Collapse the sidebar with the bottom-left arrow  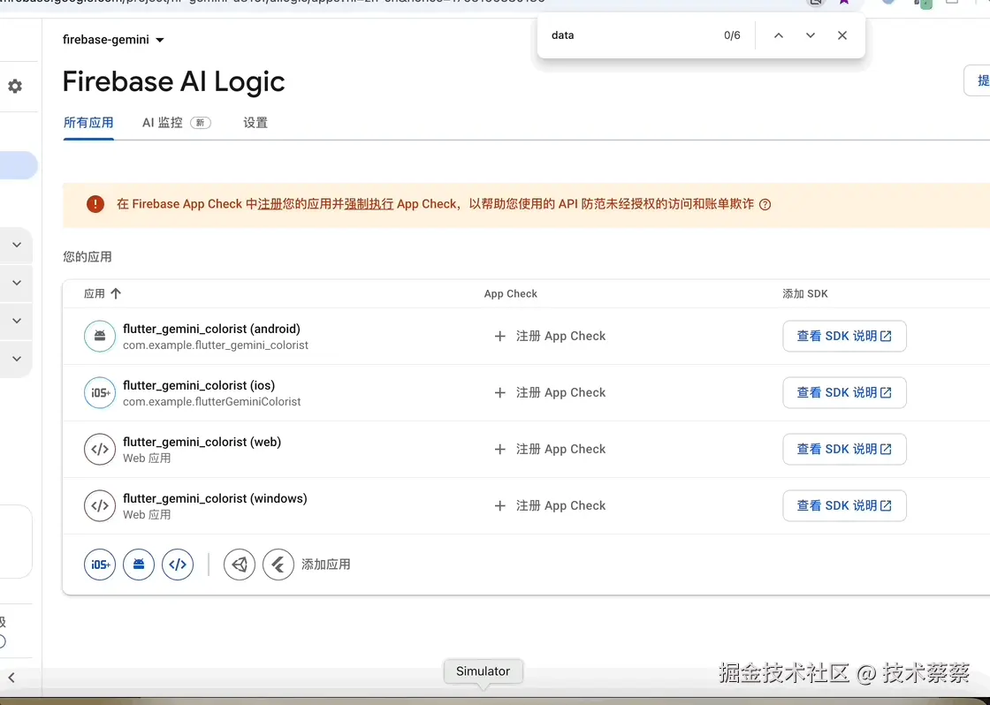11,678
